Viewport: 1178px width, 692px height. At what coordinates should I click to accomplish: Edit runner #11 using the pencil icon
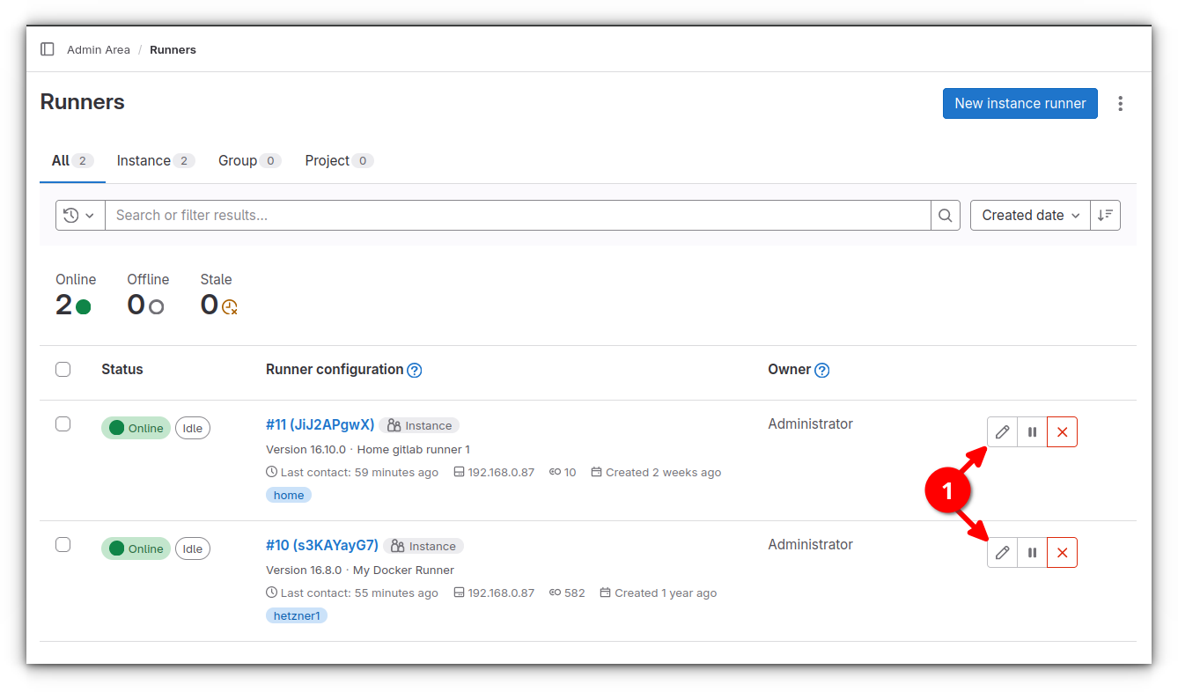pos(1001,431)
